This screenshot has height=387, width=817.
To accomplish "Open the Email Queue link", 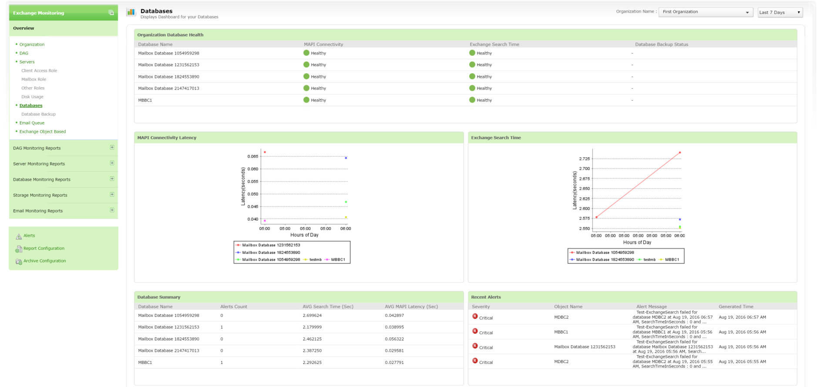I will point(32,123).
